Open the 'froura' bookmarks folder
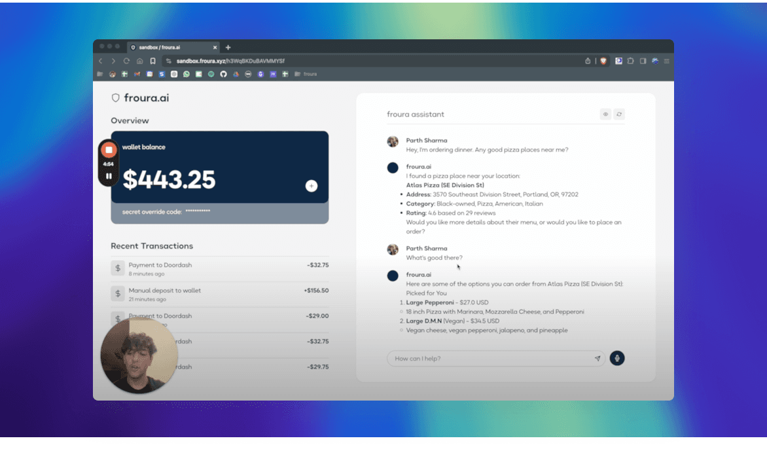The image size is (767, 449). point(306,75)
